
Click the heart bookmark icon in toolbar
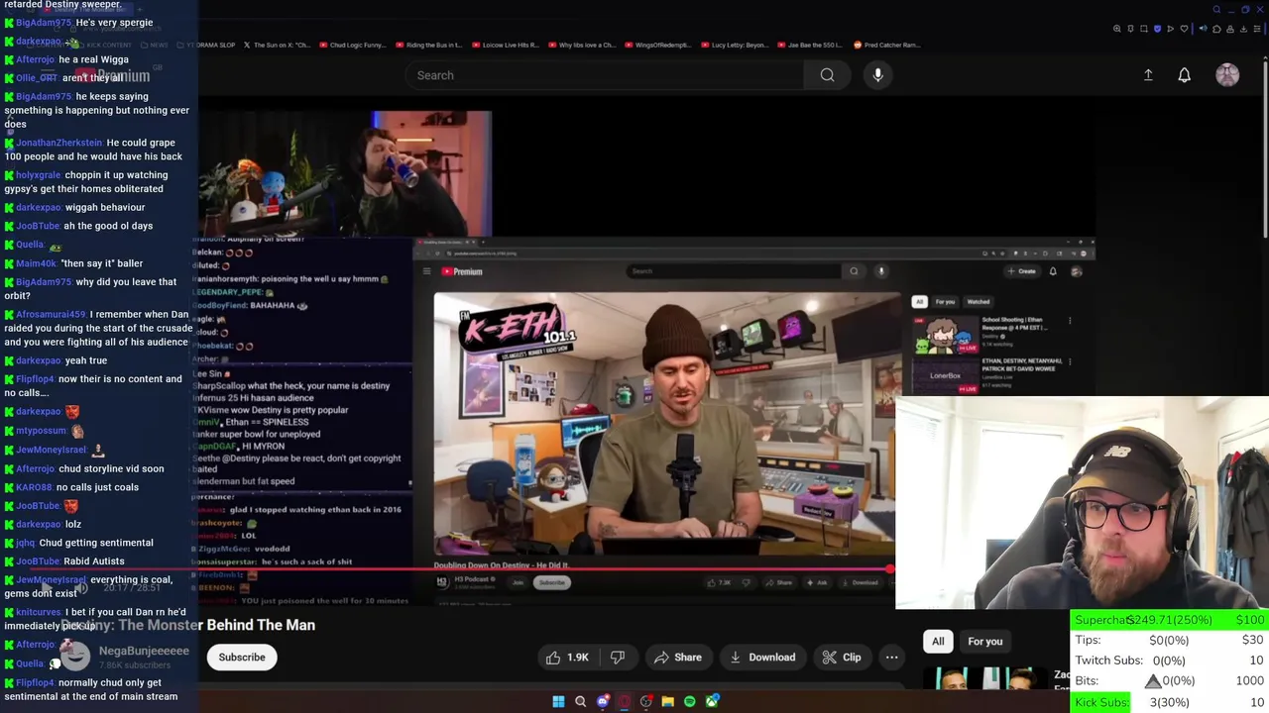1184,29
